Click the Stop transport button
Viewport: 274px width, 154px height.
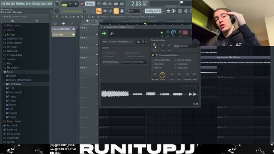coord(76,4)
